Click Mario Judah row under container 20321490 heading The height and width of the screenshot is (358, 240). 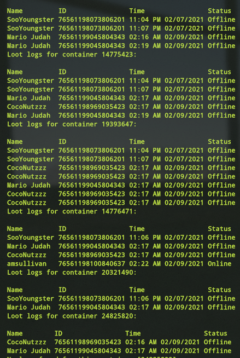point(121,307)
